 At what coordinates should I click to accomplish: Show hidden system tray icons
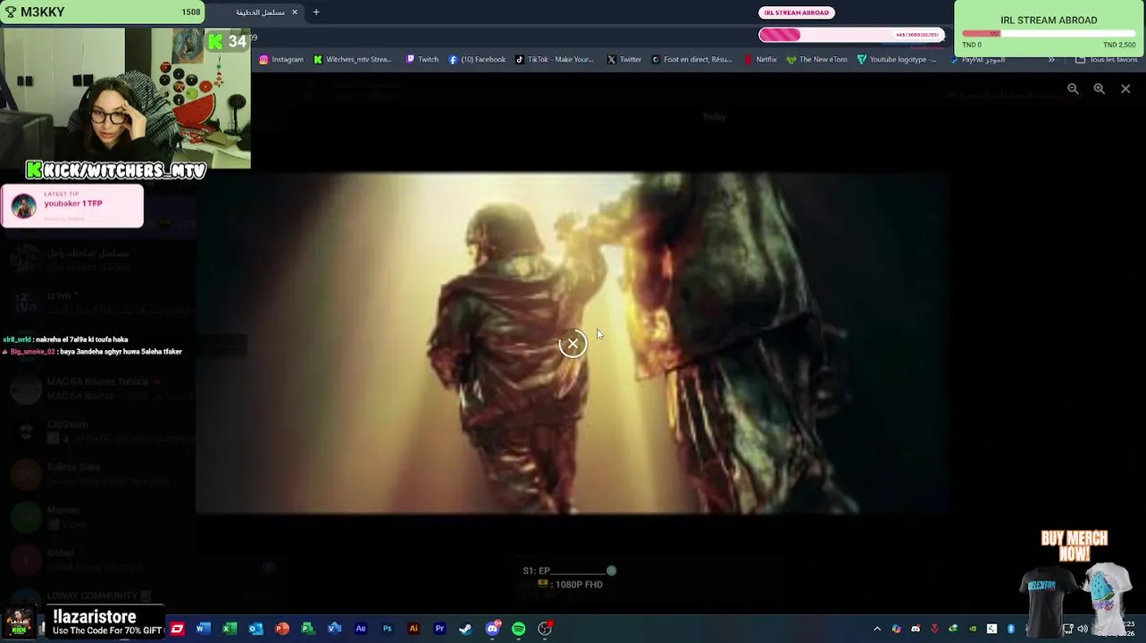tap(877, 629)
